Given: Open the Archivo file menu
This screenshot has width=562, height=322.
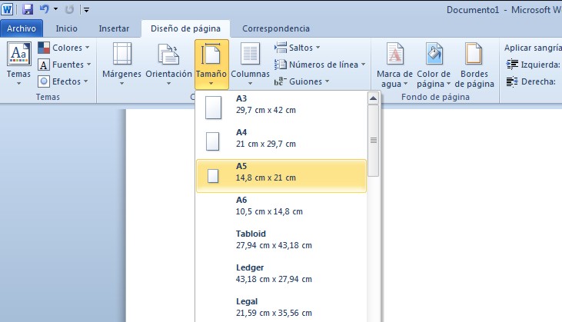Looking at the screenshot, I should pyautogui.click(x=22, y=28).
